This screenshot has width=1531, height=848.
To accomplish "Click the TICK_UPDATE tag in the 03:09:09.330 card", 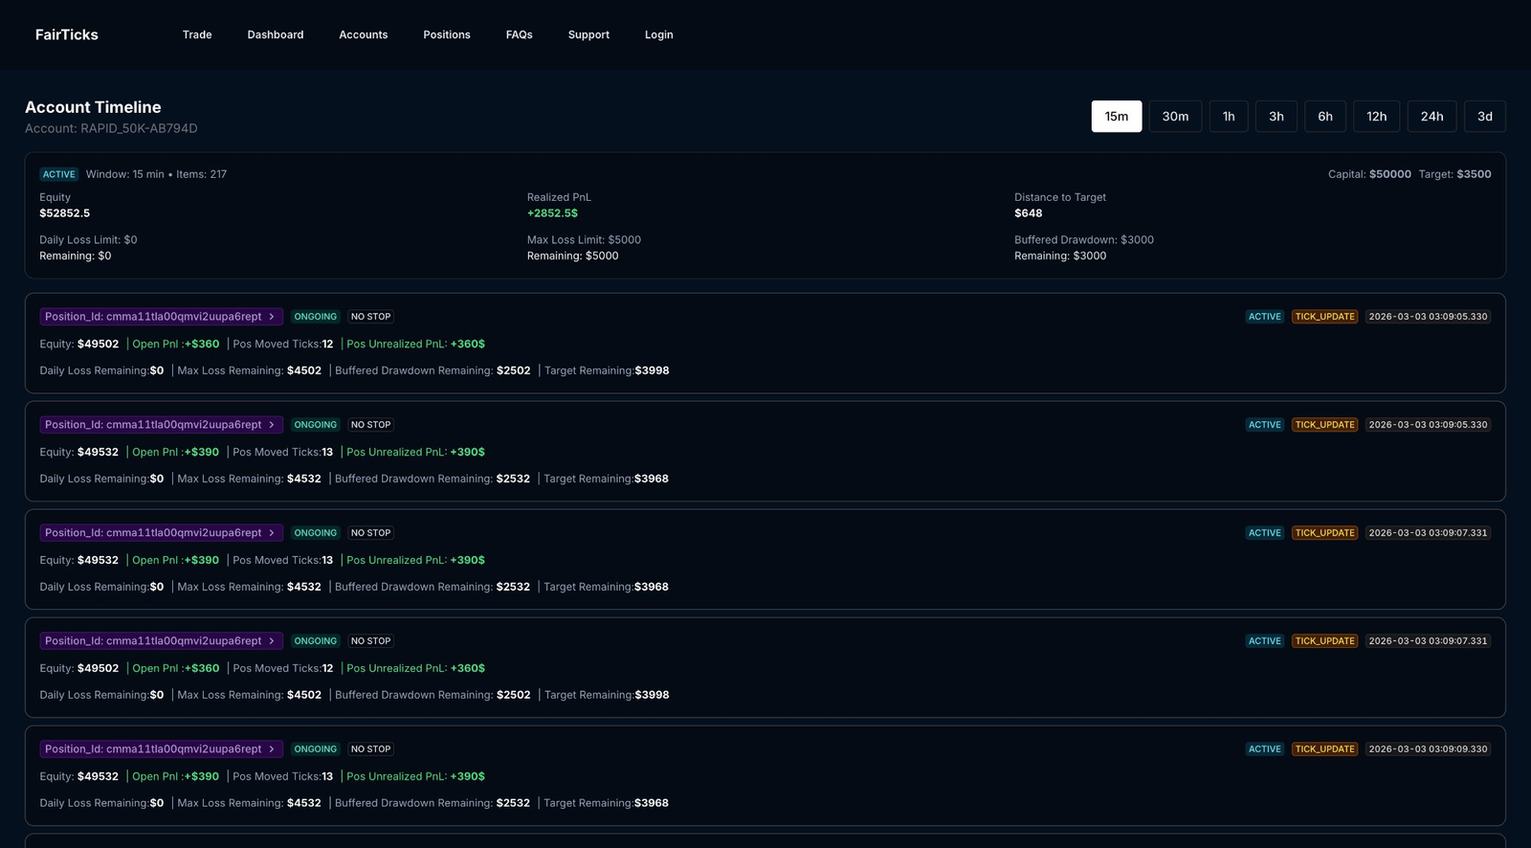I will click(x=1325, y=749).
